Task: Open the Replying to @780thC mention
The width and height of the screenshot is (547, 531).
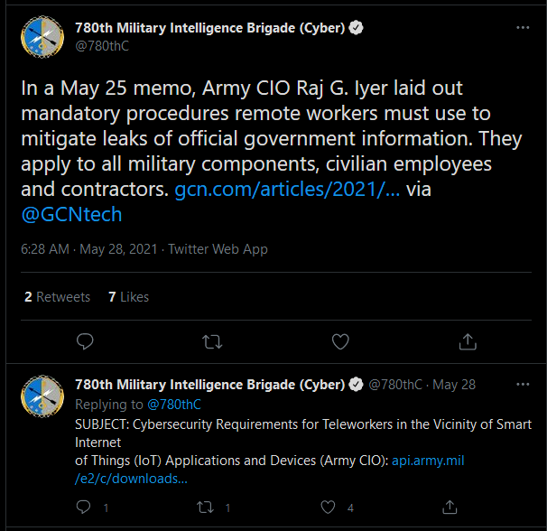Action: pos(174,405)
